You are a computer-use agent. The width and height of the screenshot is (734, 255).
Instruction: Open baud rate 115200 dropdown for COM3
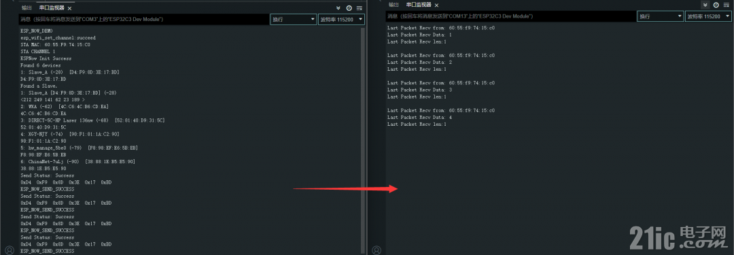341,19
